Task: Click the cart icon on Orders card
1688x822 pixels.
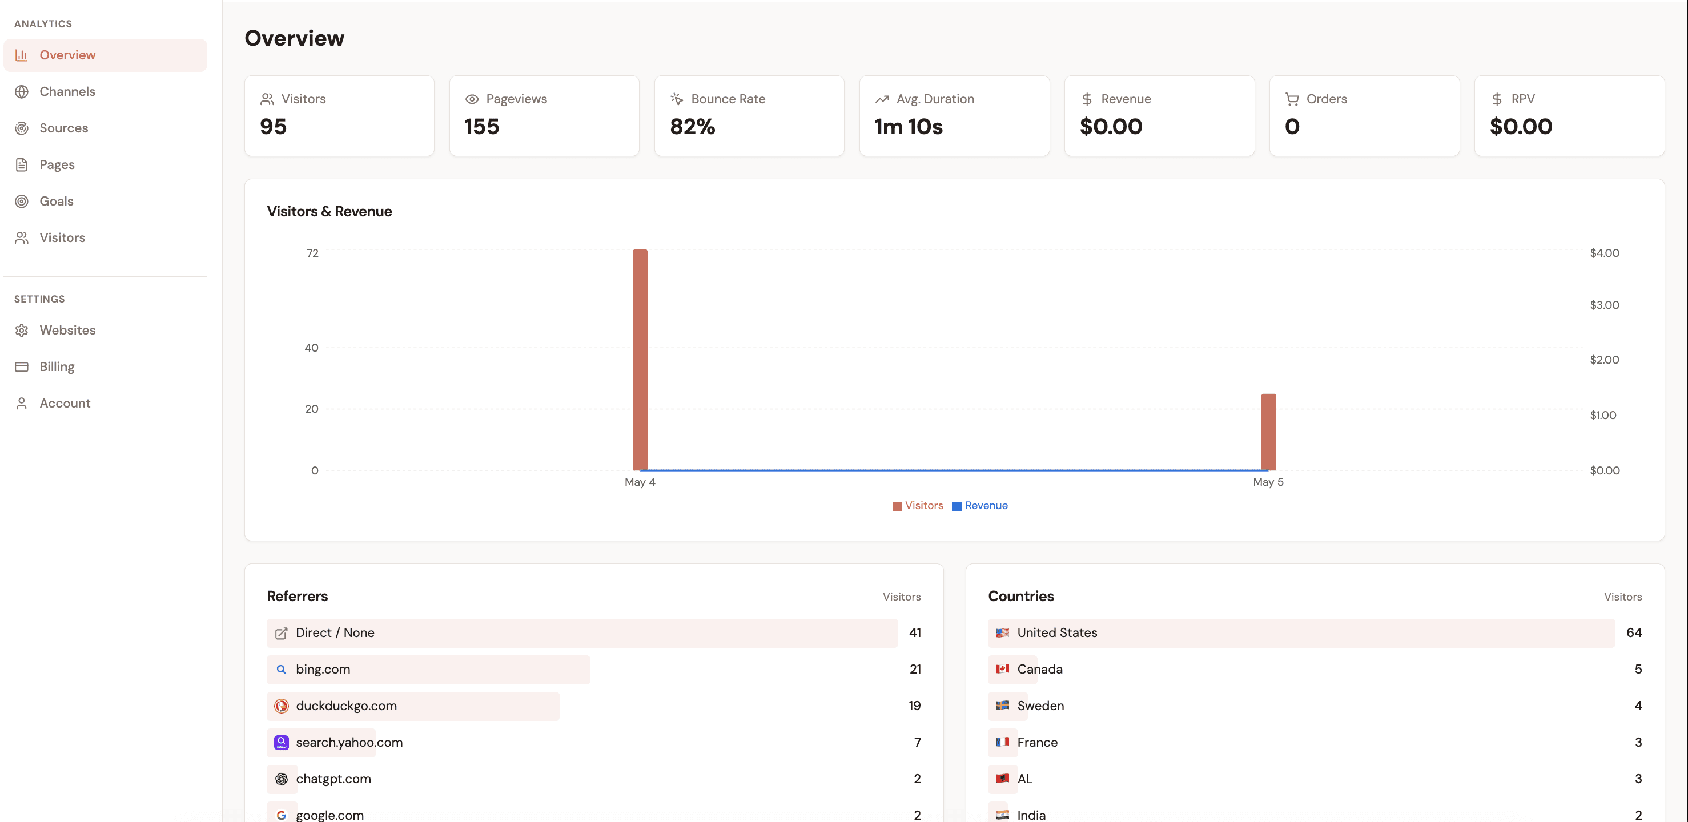Action: click(1292, 99)
